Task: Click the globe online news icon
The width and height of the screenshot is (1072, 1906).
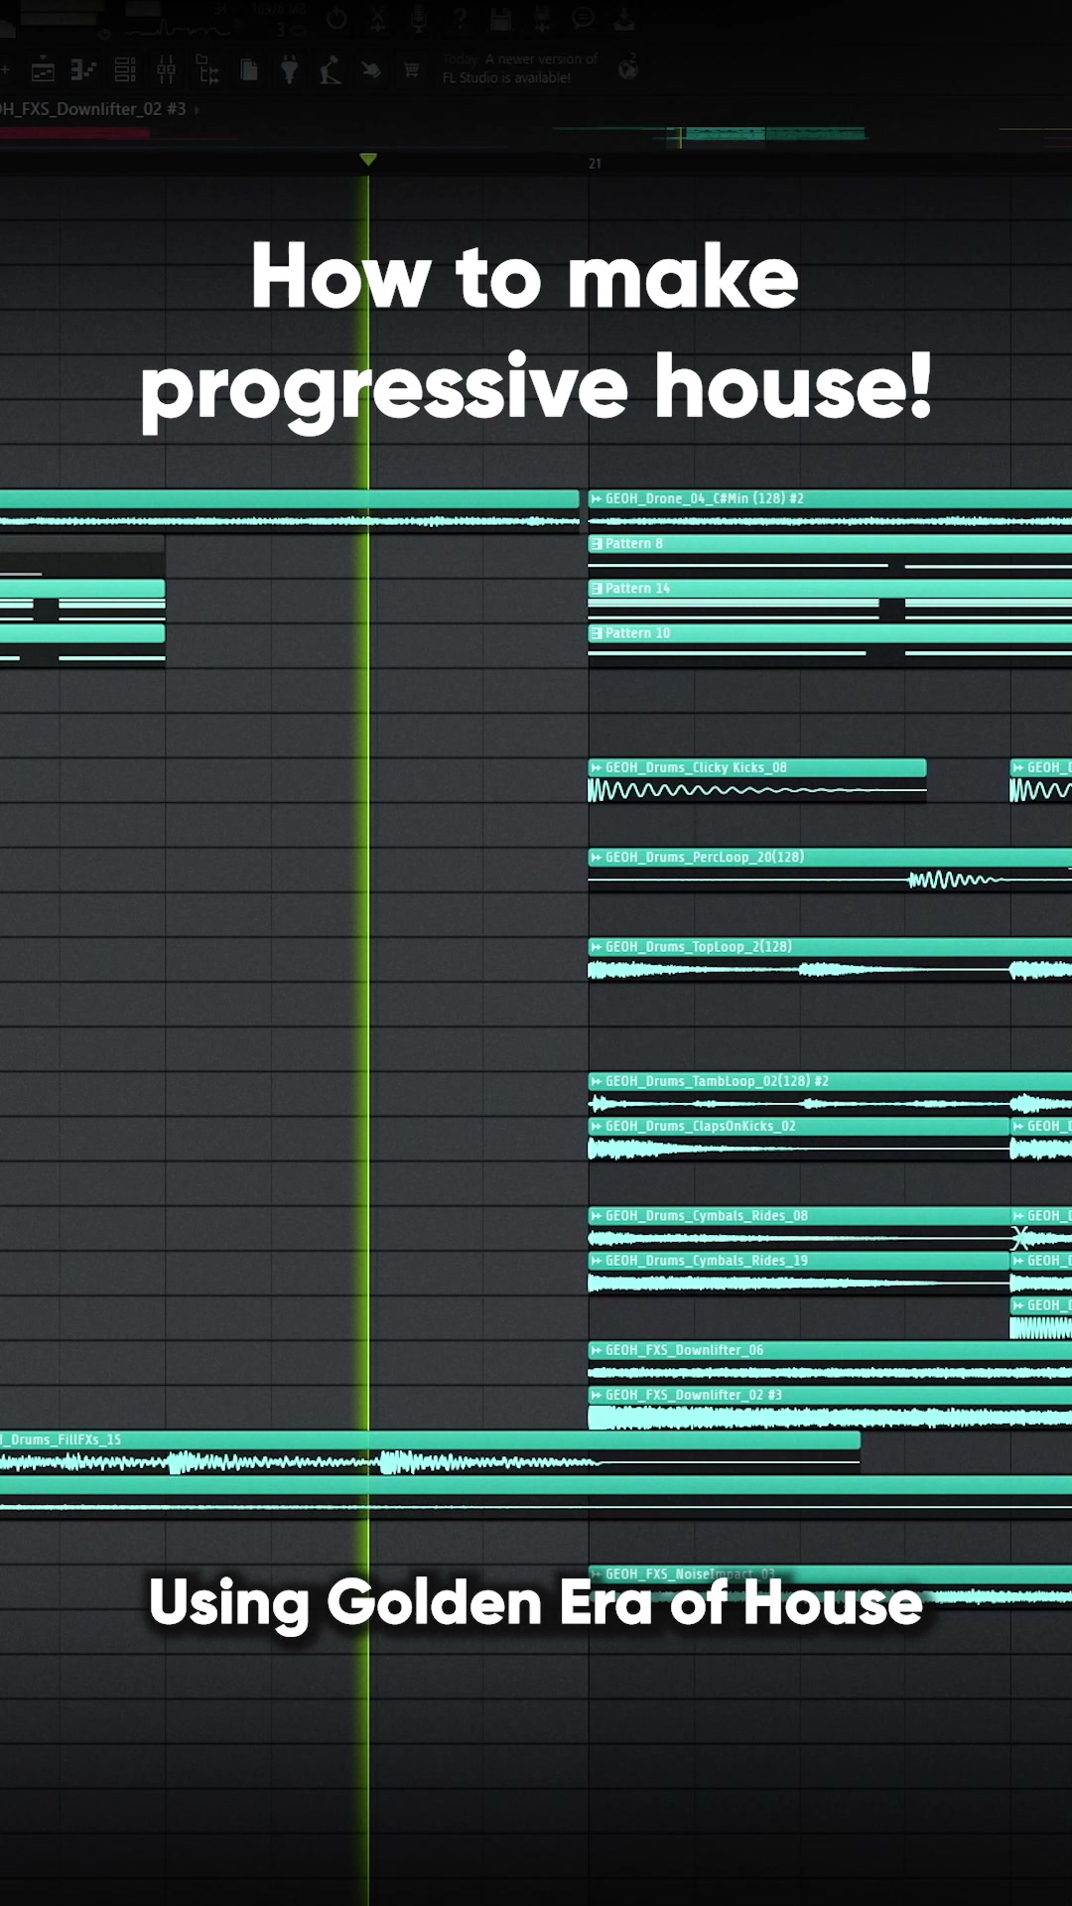Action: pyautogui.click(x=627, y=68)
